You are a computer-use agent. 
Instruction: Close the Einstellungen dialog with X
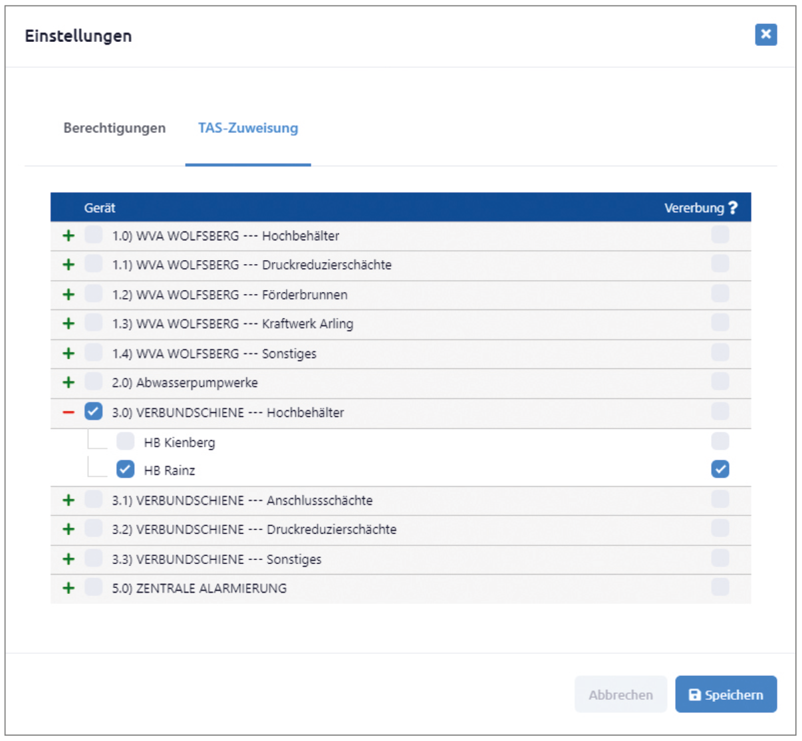(765, 35)
